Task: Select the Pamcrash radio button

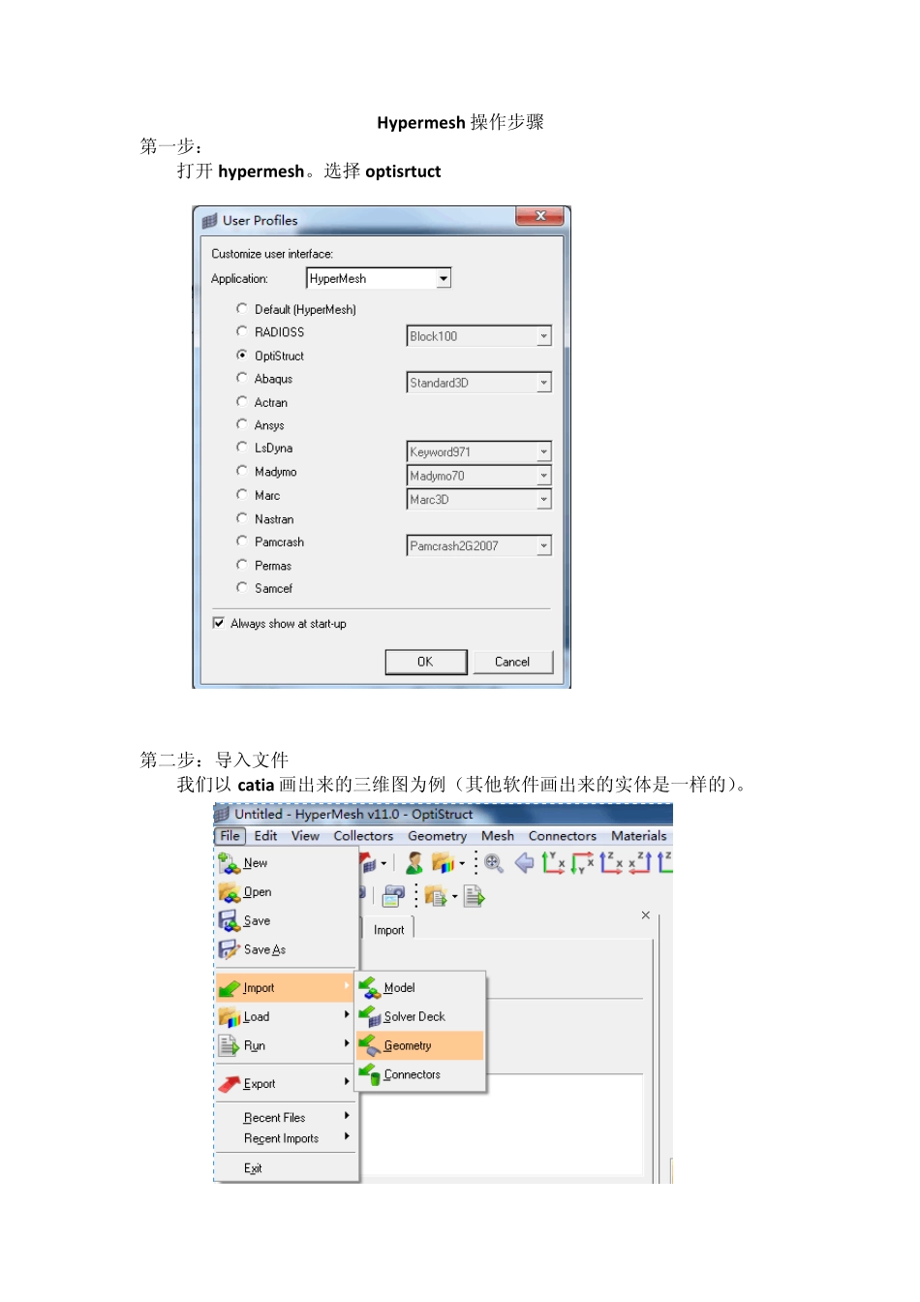Action: 242,542
